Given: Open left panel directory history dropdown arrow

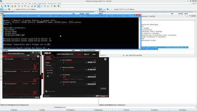Looking at the screenshot, I should [x=97, y=12].
